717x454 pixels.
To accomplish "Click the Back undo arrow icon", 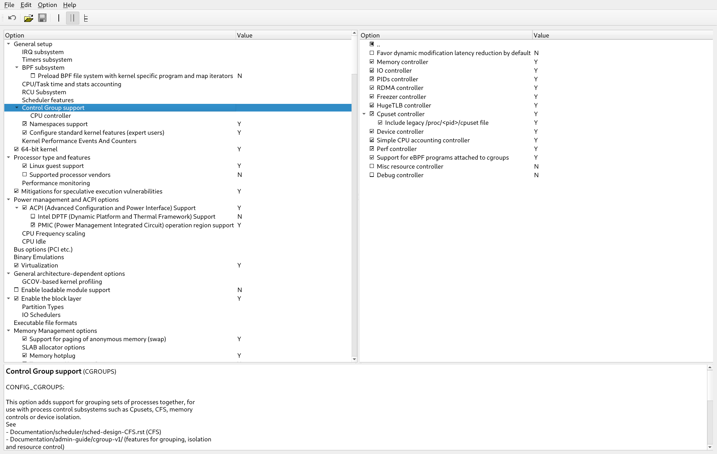I will 12,18.
